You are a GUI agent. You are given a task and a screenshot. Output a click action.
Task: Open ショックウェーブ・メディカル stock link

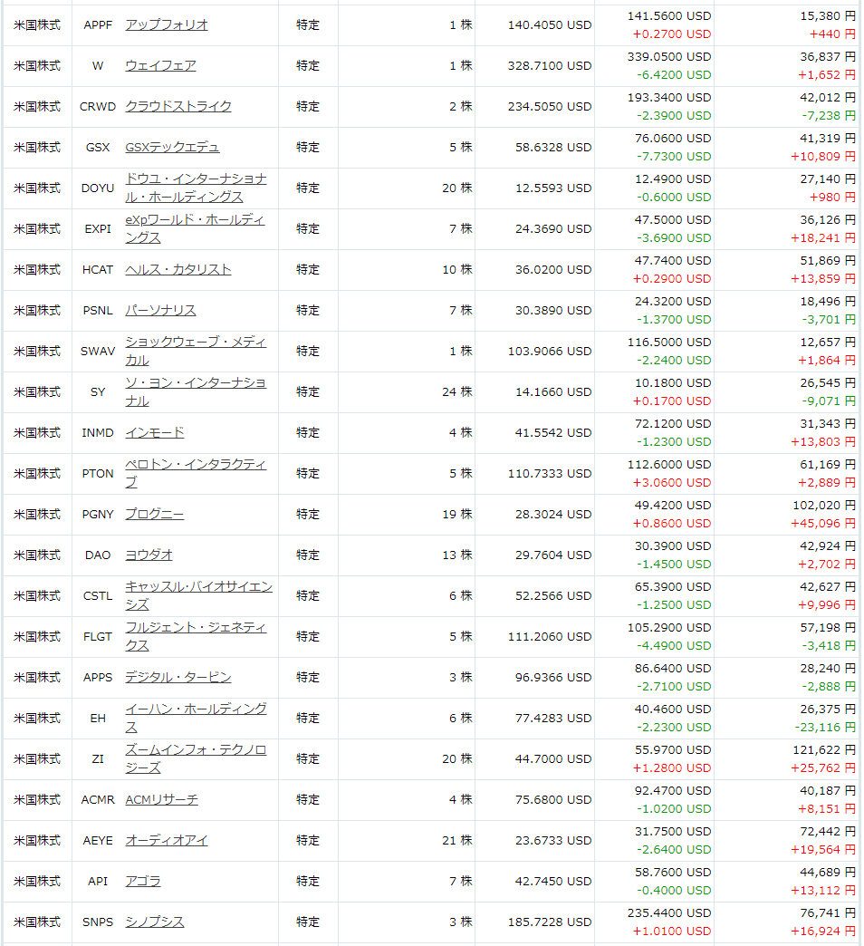(x=196, y=352)
